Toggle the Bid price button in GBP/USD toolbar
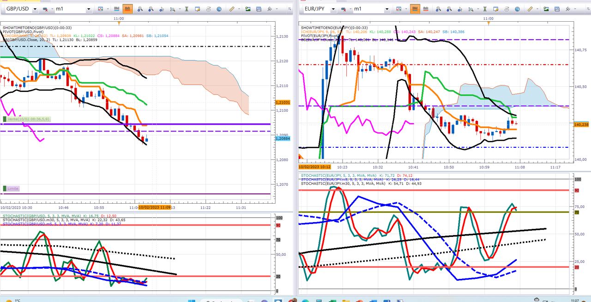Viewport: 591px width, 302px height. pyautogui.click(x=116, y=9)
